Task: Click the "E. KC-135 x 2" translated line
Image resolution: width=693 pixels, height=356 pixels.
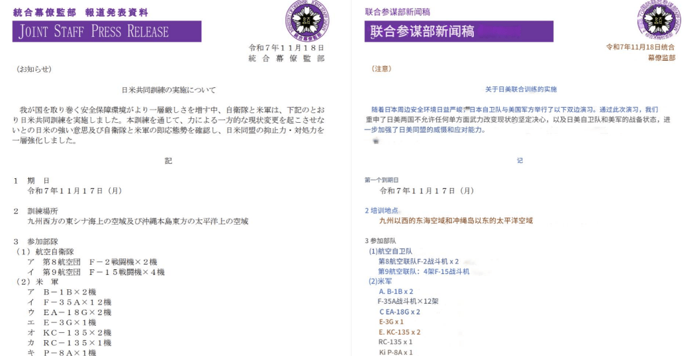Action: (399, 332)
